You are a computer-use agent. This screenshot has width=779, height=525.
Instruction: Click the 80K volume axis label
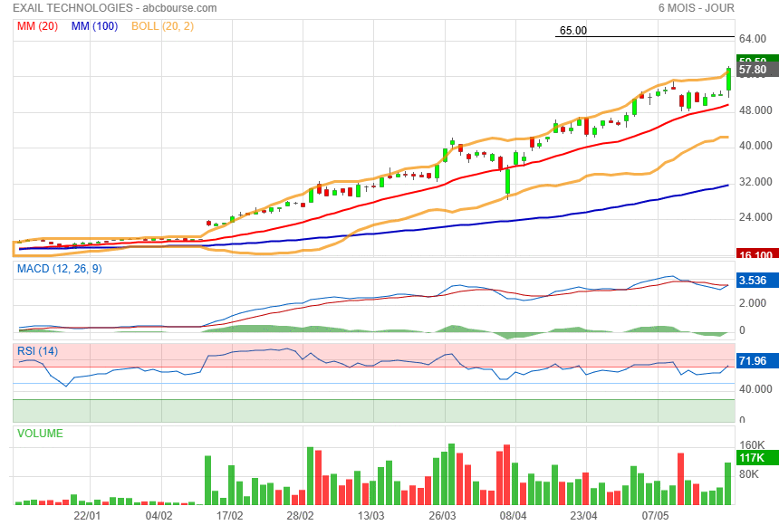[x=749, y=473]
